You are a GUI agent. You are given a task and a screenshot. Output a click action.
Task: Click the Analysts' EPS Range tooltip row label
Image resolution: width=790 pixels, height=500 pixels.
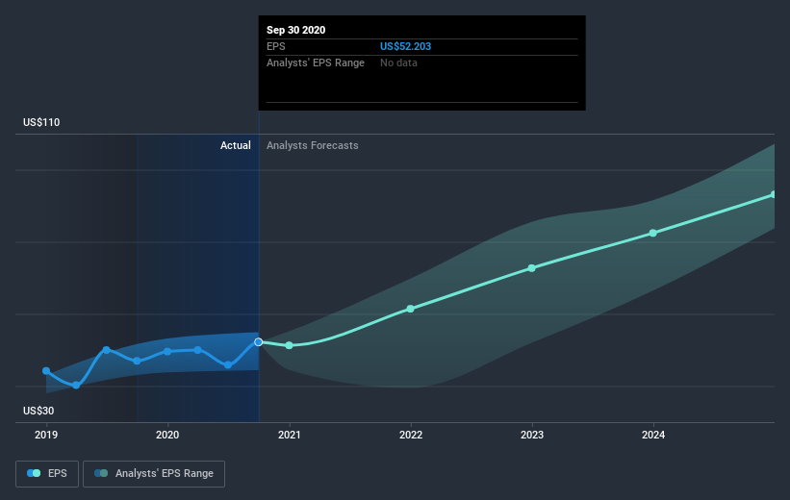click(x=316, y=62)
